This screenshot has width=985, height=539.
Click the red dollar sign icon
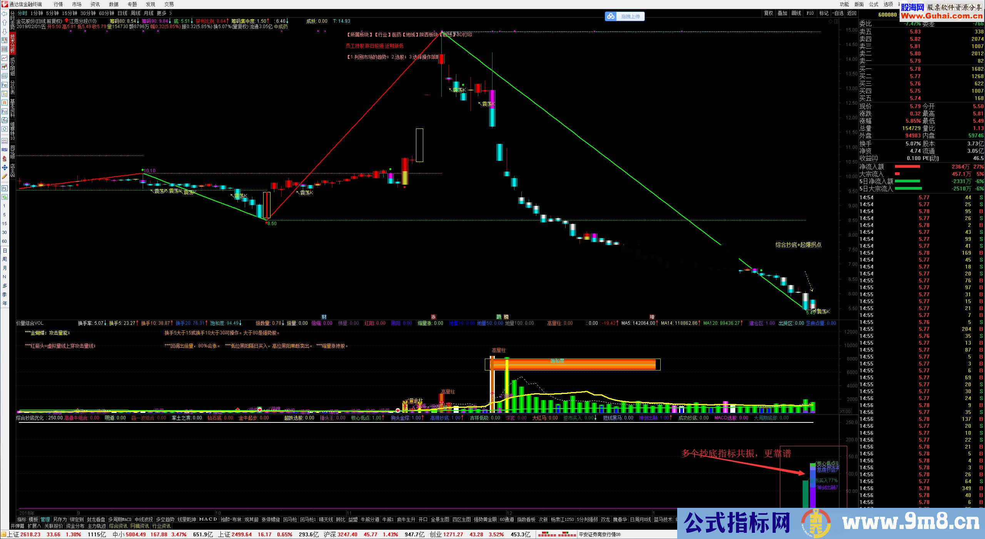coord(4,159)
